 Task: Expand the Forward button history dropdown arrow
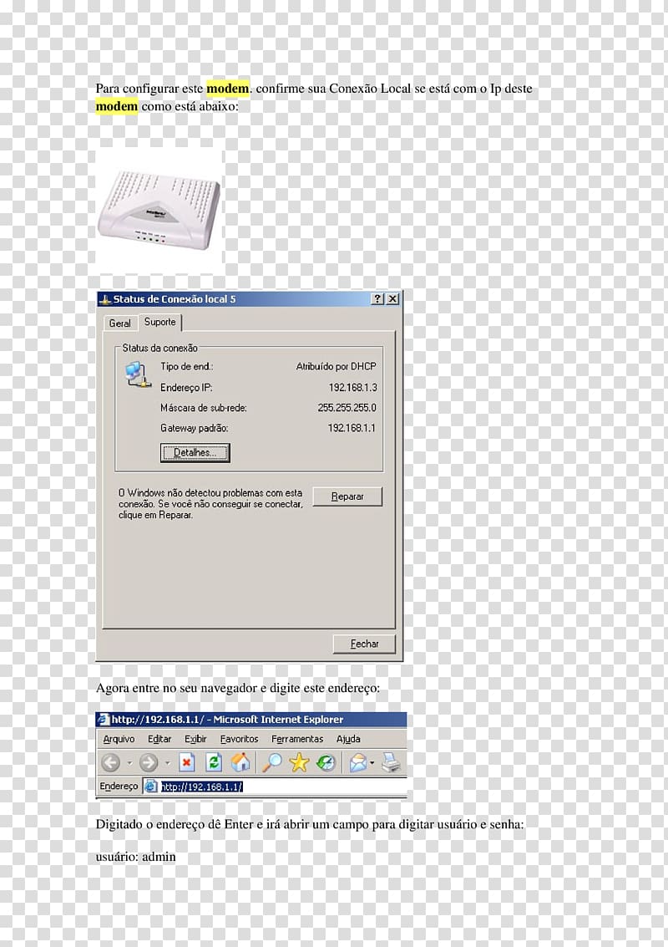point(167,763)
